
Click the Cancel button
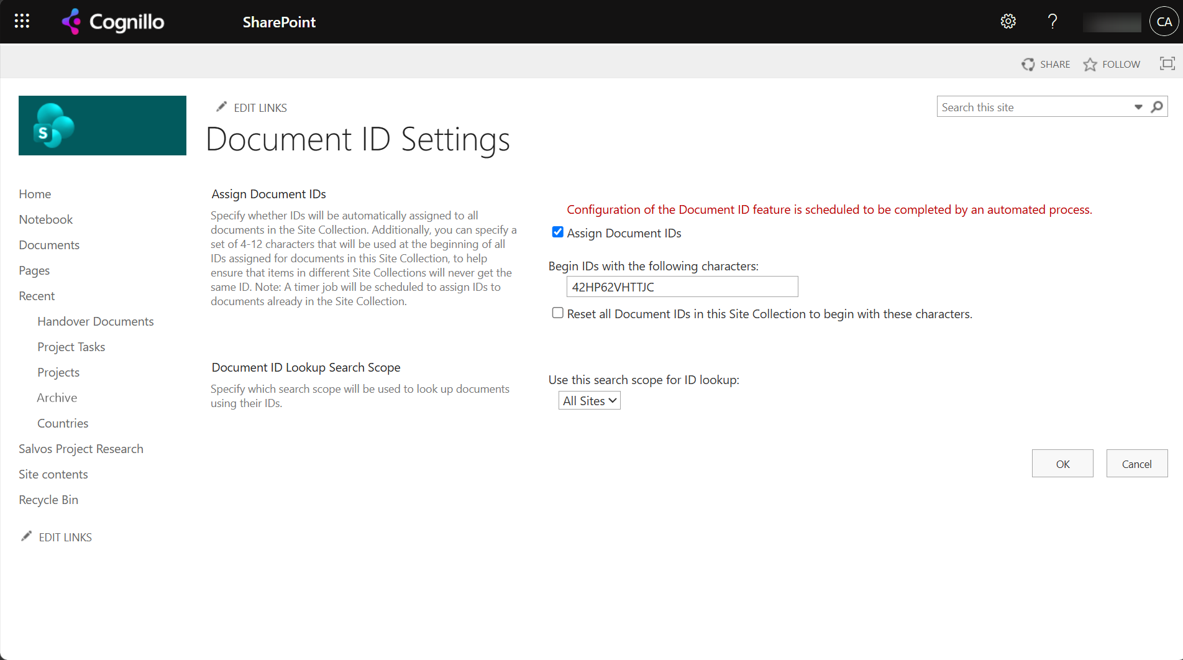(1137, 464)
